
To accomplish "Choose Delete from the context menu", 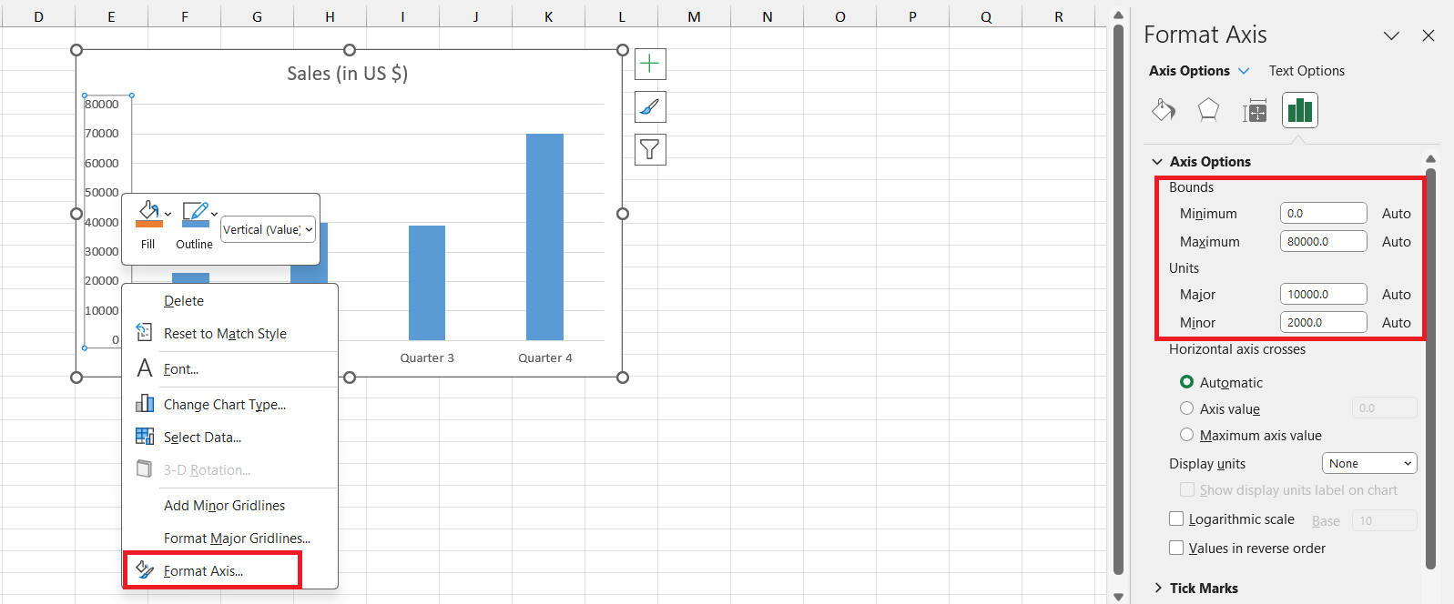I will pos(230,301).
